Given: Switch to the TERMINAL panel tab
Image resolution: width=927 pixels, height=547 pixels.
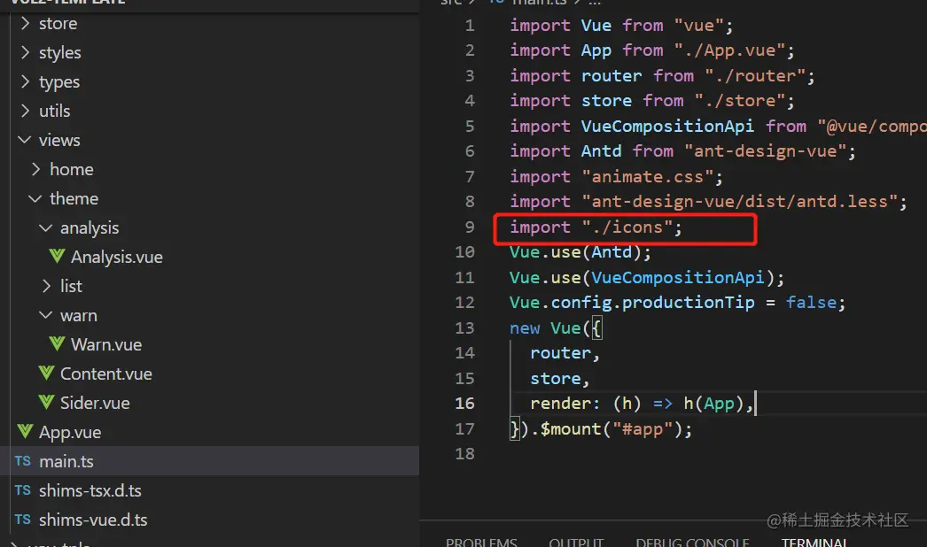Looking at the screenshot, I should pos(814,542).
